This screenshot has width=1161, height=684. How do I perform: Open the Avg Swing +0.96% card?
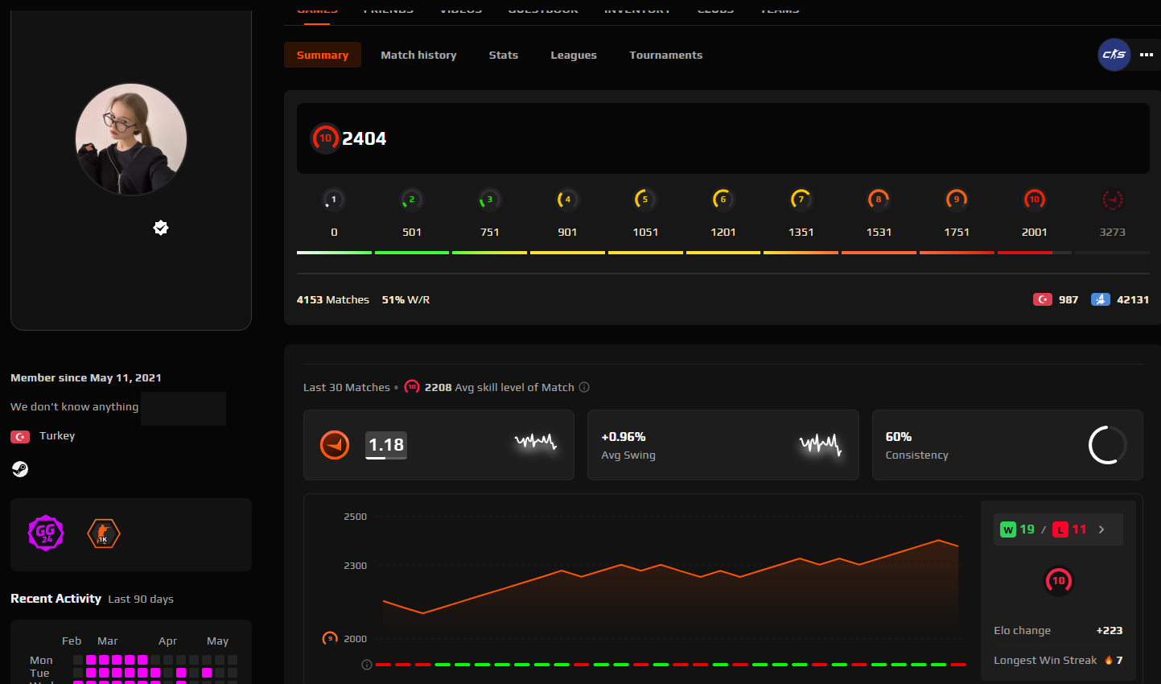723,445
